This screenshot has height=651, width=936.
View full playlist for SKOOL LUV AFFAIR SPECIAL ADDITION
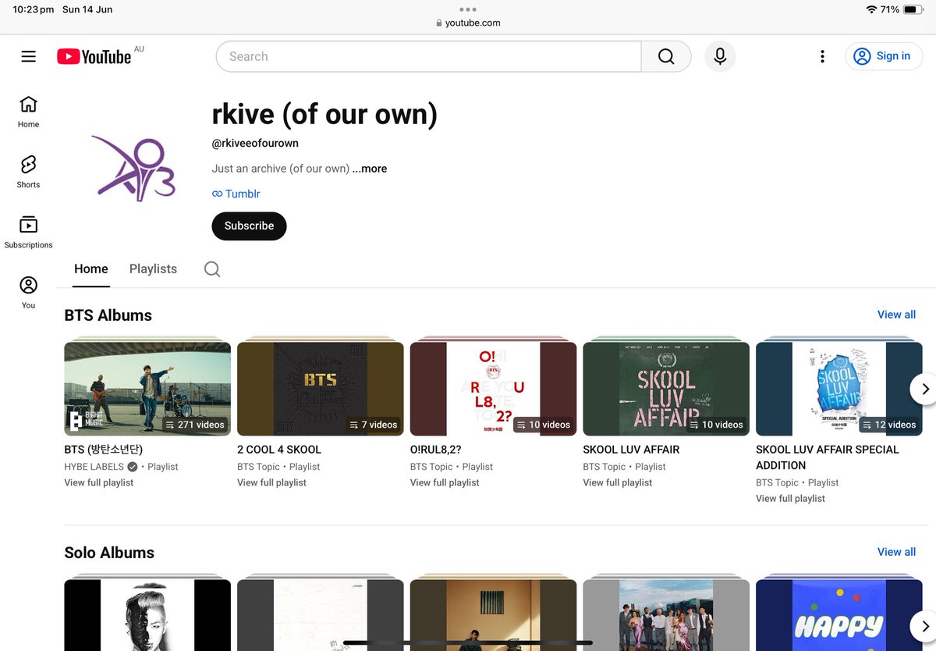(790, 498)
